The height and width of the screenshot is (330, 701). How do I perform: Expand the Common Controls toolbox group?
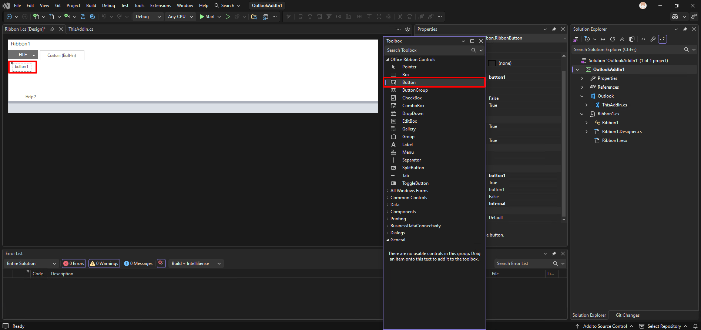tap(388, 198)
